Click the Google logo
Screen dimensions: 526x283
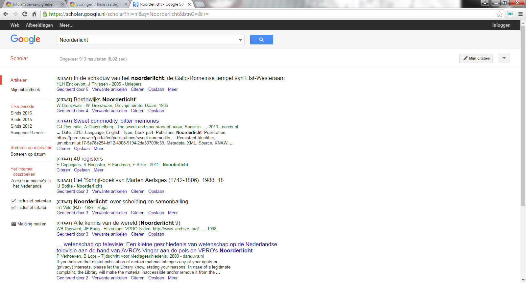[25, 39]
